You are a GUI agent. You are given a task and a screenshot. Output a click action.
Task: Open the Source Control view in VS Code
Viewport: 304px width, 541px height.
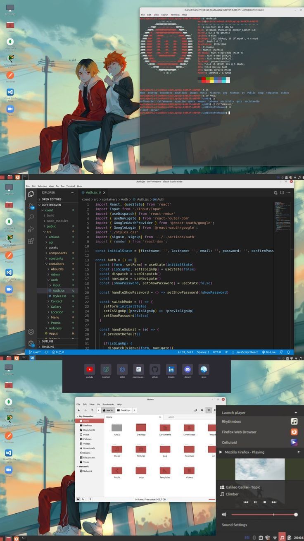31,206
